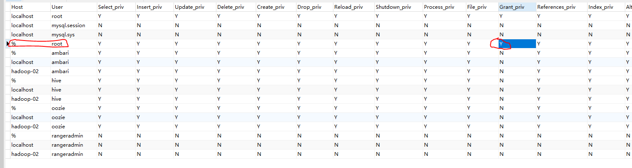
Task: Select the File_priv column header
Action: coord(481,7)
